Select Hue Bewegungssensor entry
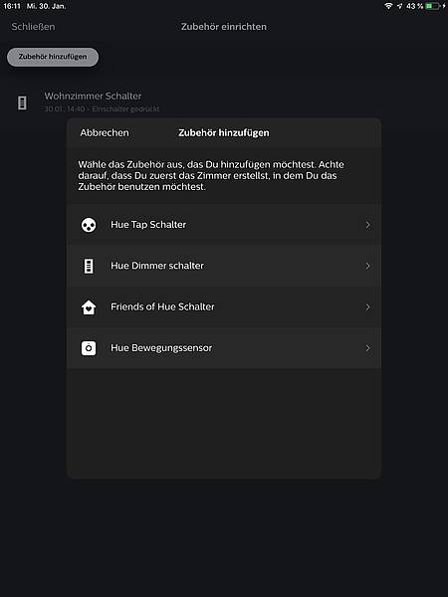Image resolution: width=448 pixels, height=597 pixels. click(x=224, y=348)
